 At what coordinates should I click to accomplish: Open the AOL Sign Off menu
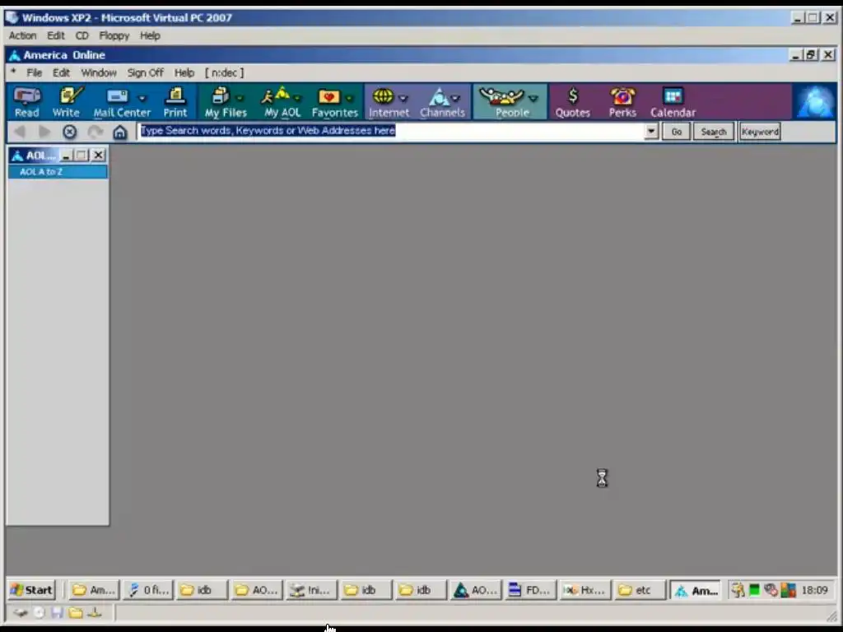(145, 72)
